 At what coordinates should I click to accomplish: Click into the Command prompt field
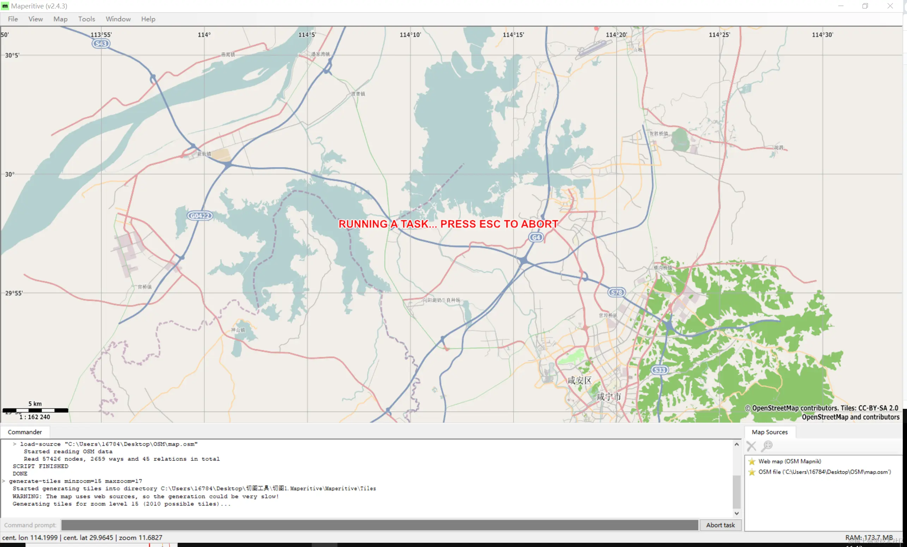tap(379, 525)
